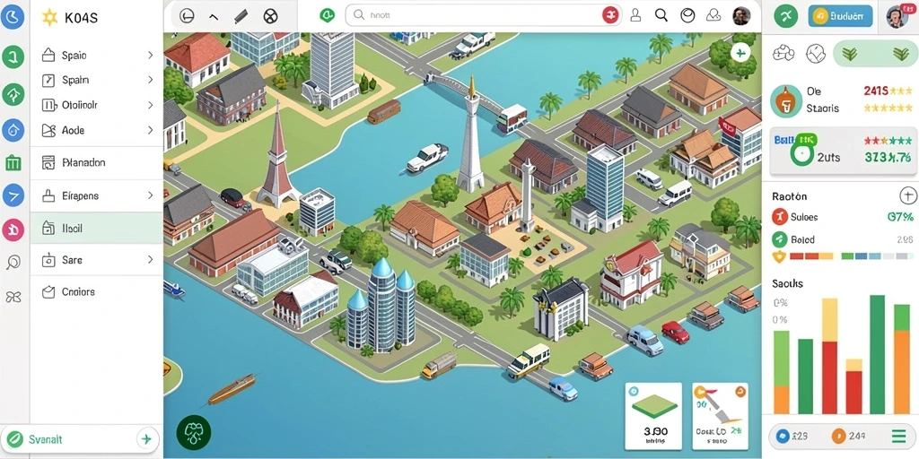Viewport: 919px width, 459px height.
Task: Click the Suloes 07% row
Action: 842,217
